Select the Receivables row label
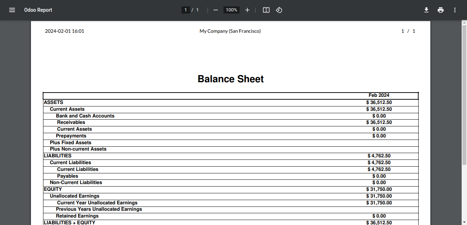Image resolution: width=467 pixels, height=225 pixels. point(71,122)
